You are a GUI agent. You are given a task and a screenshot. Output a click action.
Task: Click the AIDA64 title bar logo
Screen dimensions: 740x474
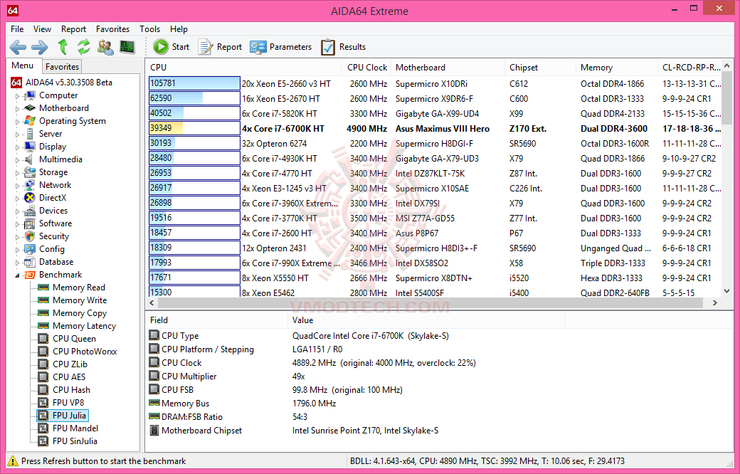pyautogui.click(x=13, y=11)
